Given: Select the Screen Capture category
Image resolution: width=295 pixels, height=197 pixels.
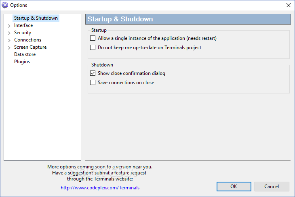Looking at the screenshot, I should coord(30,47).
